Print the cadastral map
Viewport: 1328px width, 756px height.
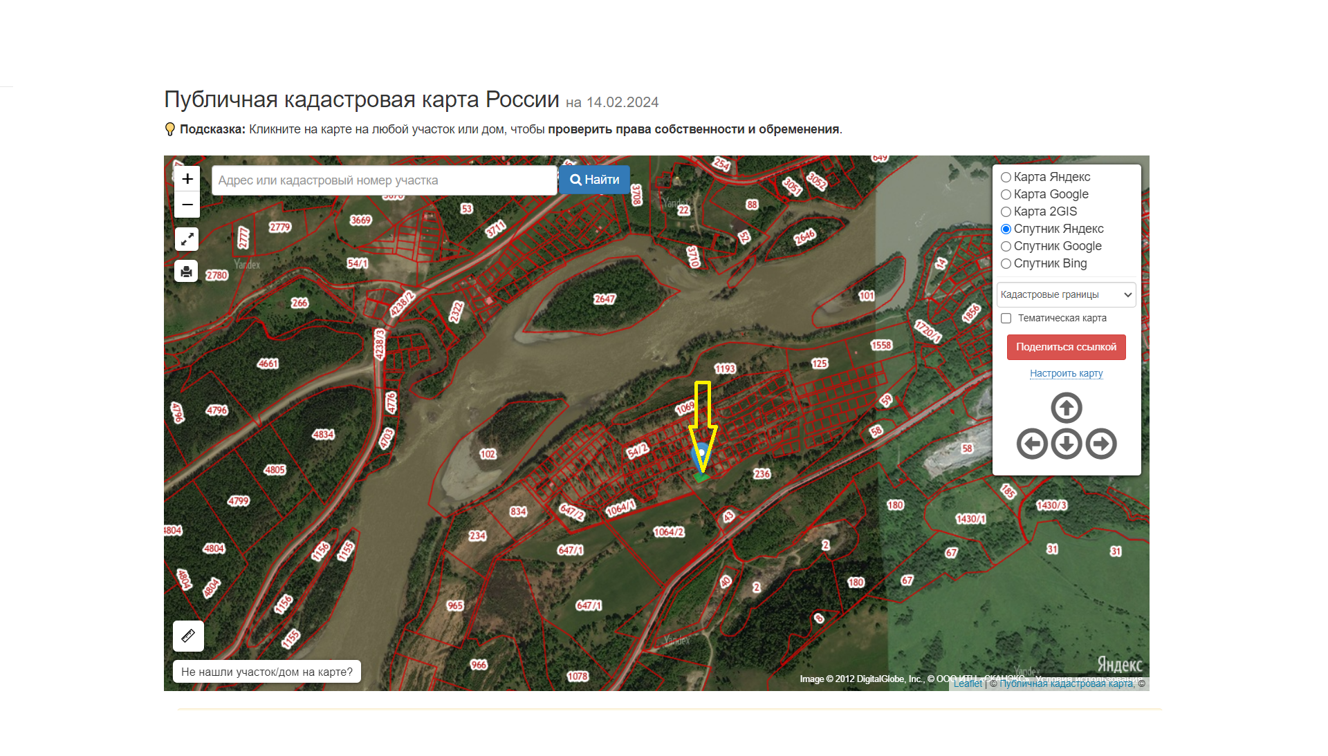187,272
